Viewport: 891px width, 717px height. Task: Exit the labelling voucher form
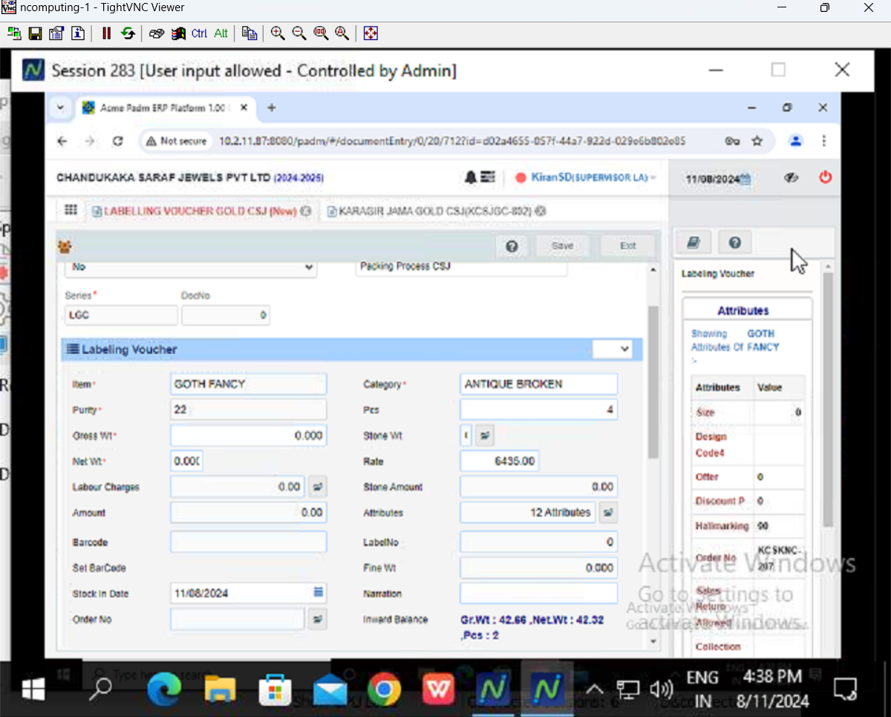(x=627, y=246)
